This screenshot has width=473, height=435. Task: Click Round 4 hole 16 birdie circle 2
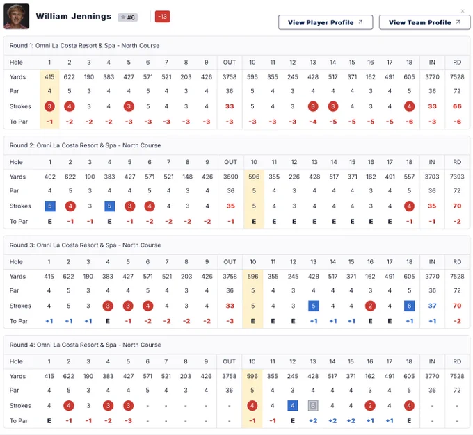point(370,406)
